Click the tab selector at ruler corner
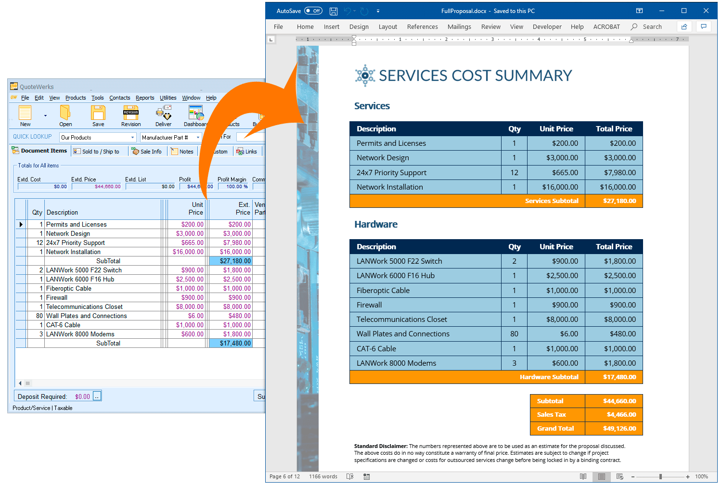The image size is (722, 486). pyautogui.click(x=271, y=39)
